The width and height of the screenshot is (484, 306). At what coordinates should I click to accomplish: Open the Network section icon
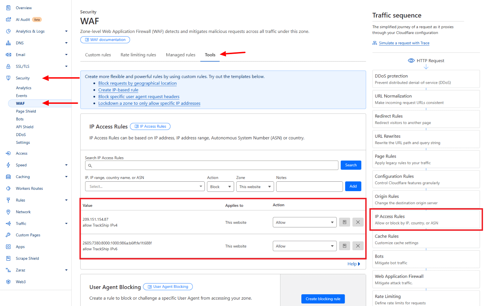[x=9, y=212]
